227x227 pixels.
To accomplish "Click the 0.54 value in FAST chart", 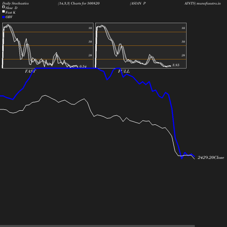I will [83, 66].
